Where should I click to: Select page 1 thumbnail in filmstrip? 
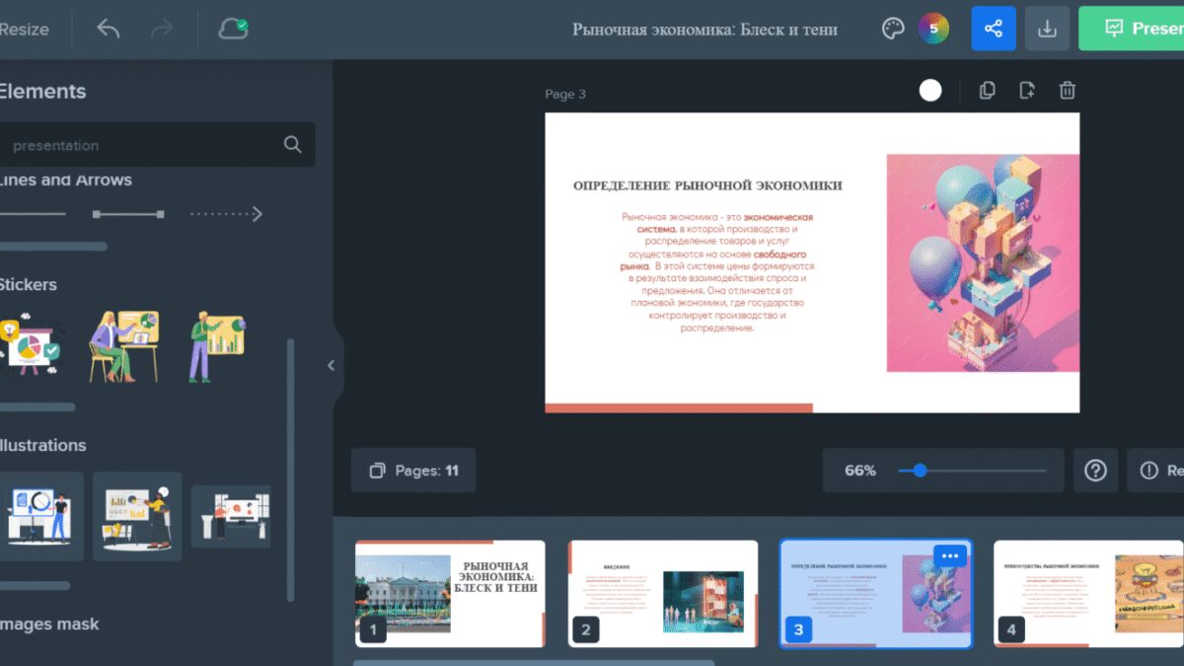pyautogui.click(x=450, y=594)
